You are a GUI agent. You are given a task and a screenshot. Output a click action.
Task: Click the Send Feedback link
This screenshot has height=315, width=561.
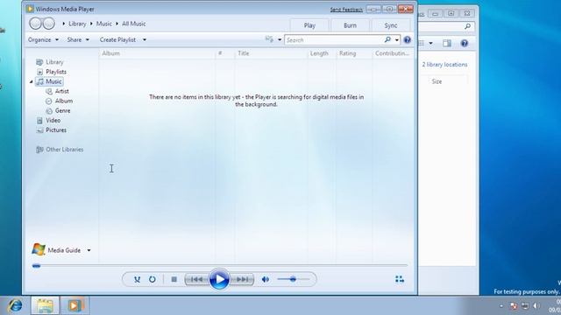346,10
